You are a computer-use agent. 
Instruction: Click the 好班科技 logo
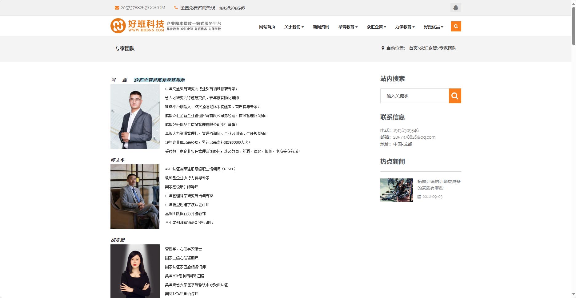click(137, 26)
